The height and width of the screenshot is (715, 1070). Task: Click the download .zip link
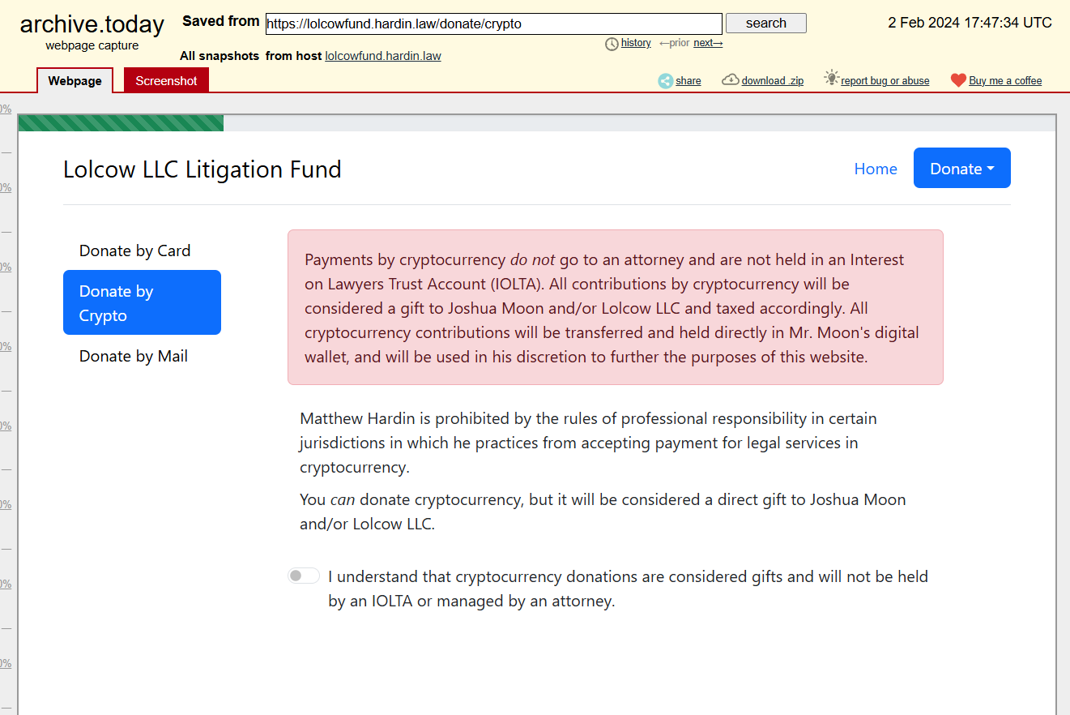[x=773, y=80]
